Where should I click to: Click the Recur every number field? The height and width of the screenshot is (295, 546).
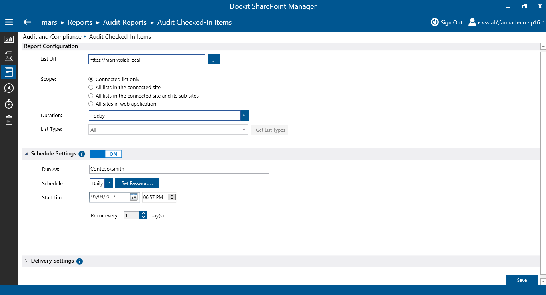[132, 215]
